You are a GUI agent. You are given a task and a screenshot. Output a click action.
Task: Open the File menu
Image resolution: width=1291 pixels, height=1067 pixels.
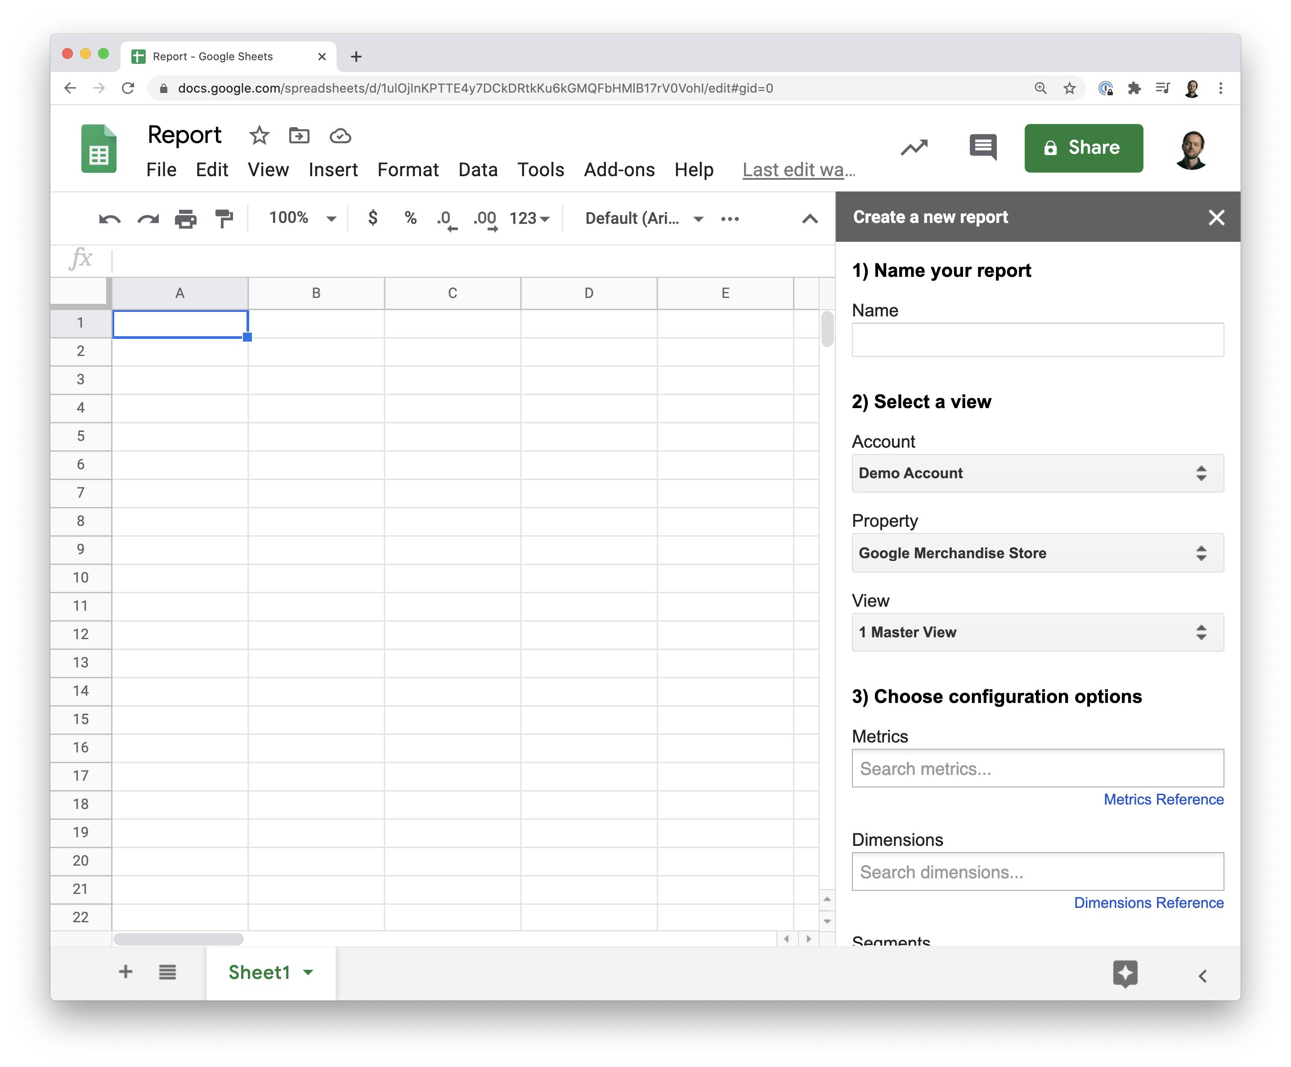[x=161, y=169]
